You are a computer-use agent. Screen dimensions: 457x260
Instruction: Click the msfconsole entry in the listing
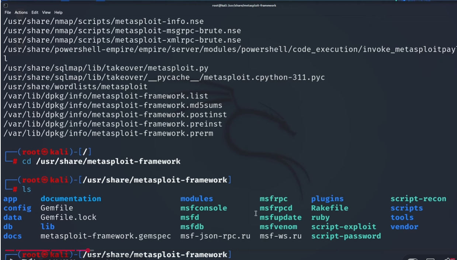(204, 208)
